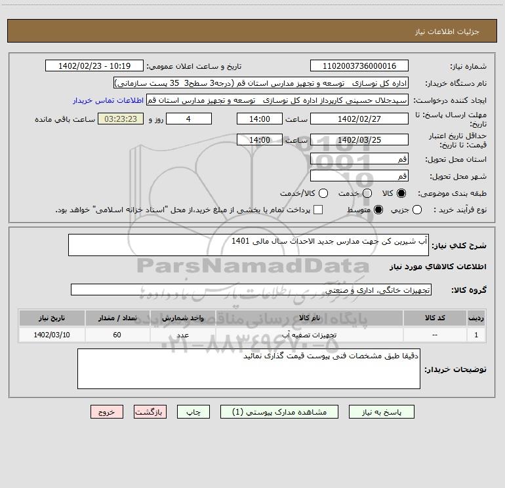Open مشاهده مدارک پیوستی (1) button

pos(279,412)
